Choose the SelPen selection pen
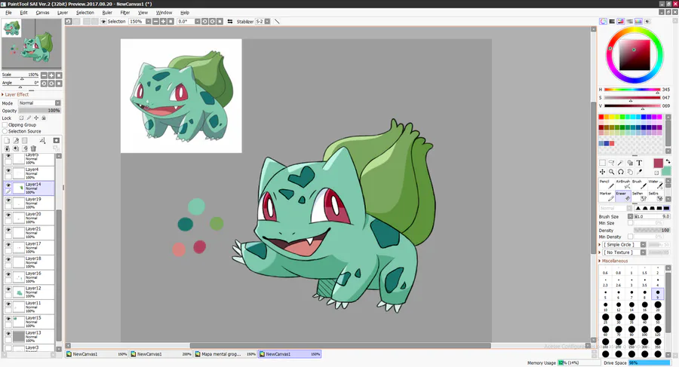The image size is (679, 367). click(639, 196)
